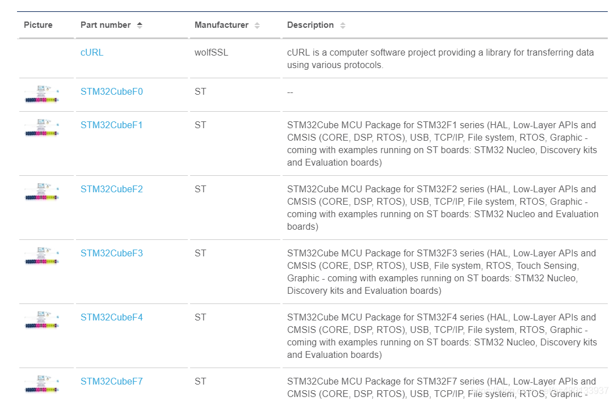The height and width of the screenshot is (401, 614).
Task: Select the ST cell in the STM32CubeF7 row
Action: coord(200,382)
